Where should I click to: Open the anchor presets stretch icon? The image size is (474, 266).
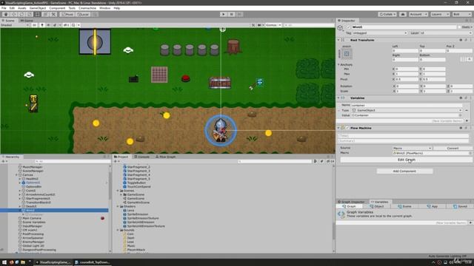tap(347, 54)
